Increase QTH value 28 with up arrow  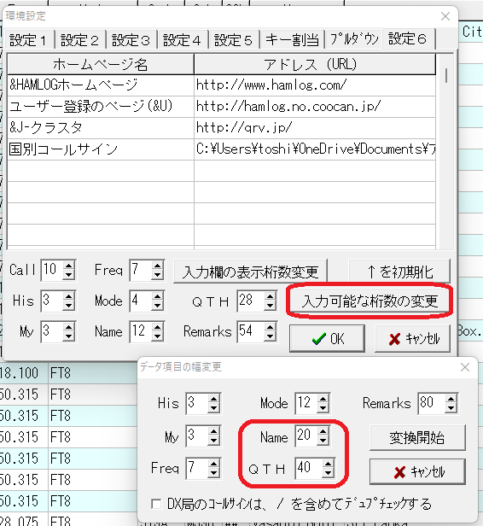(270, 295)
